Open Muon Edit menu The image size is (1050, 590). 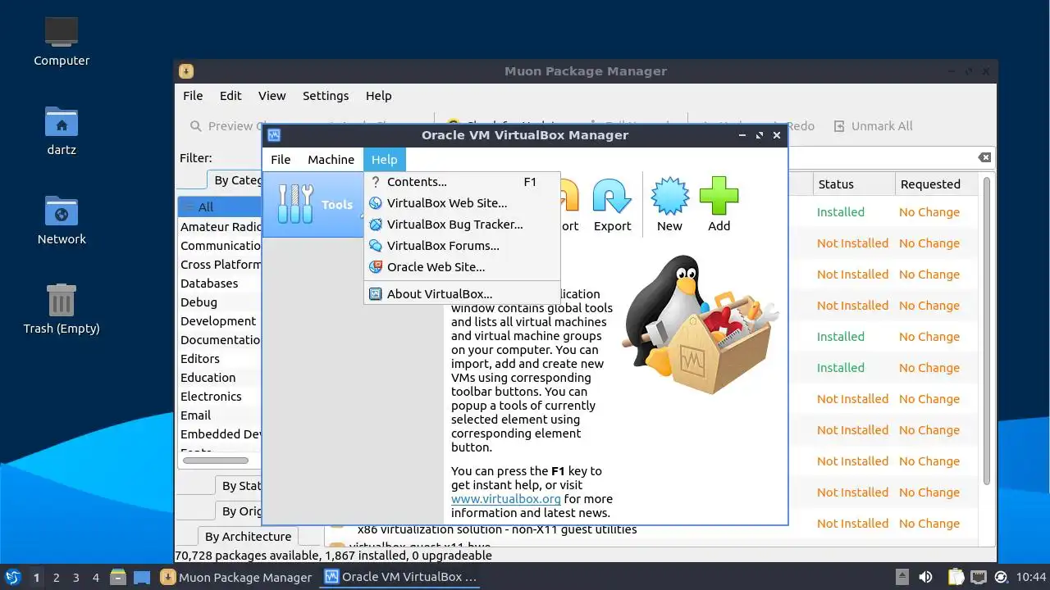(x=231, y=96)
